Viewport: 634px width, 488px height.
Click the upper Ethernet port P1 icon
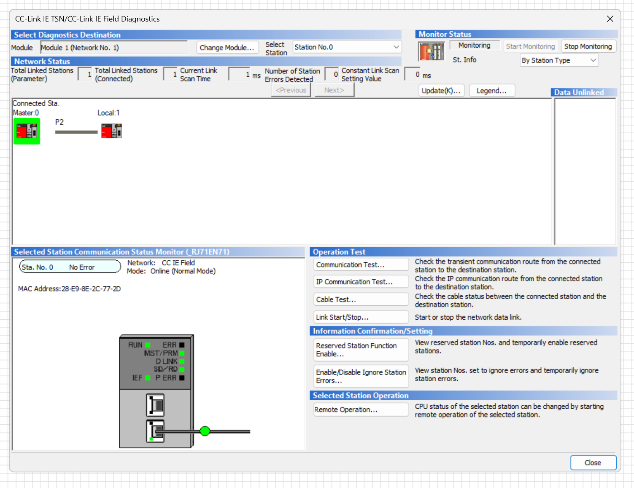click(155, 405)
